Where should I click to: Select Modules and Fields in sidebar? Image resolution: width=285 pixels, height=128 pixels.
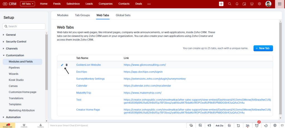22,62
